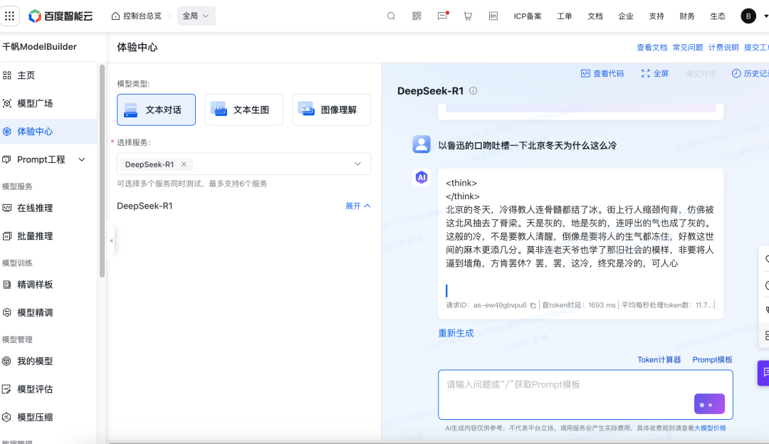Screen dimensions: 769x444
Task: Open the shopping cart icon
Action: coord(468,16)
